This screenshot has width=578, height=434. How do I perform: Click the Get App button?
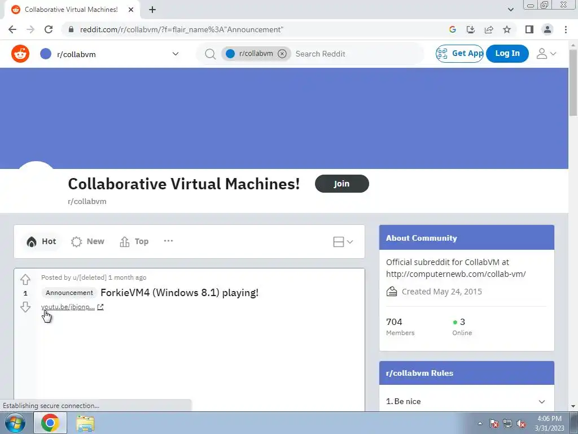459,54
